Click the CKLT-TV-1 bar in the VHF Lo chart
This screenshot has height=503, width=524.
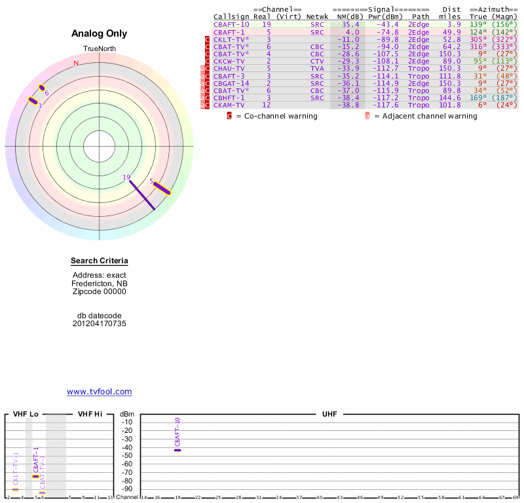click(x=16, y=489)
